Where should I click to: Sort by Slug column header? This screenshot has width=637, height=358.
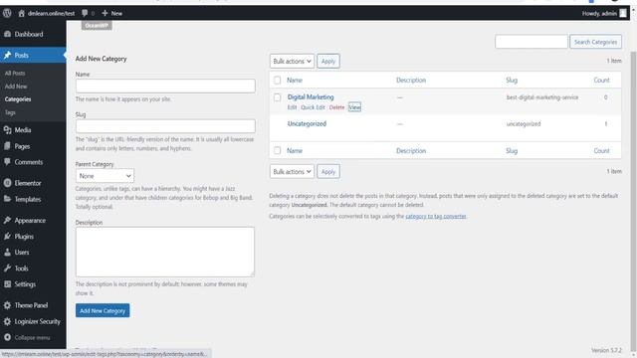512,80
